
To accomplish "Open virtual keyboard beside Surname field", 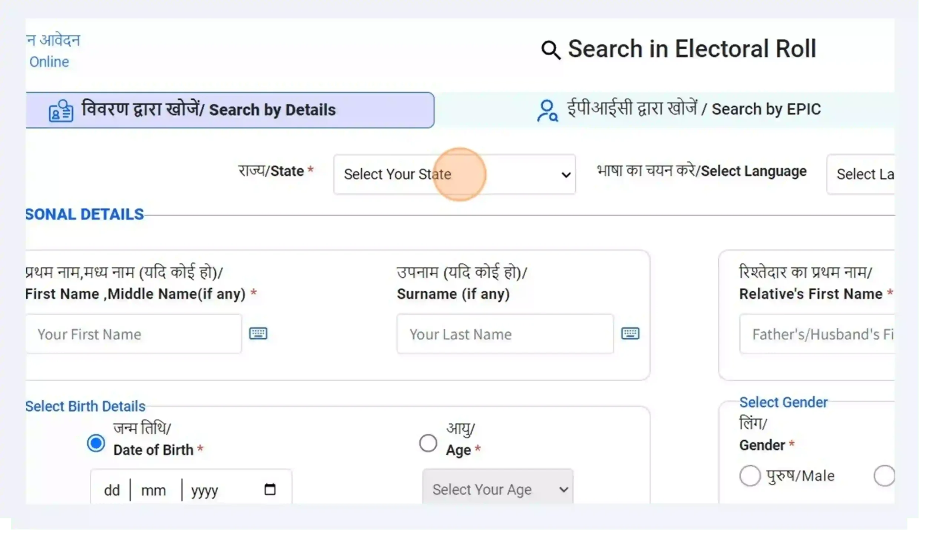I will pos(630,333).
